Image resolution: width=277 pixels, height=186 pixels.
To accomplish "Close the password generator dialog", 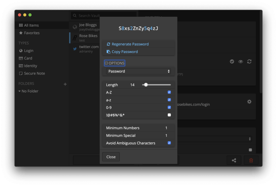I will click(111, 157).
